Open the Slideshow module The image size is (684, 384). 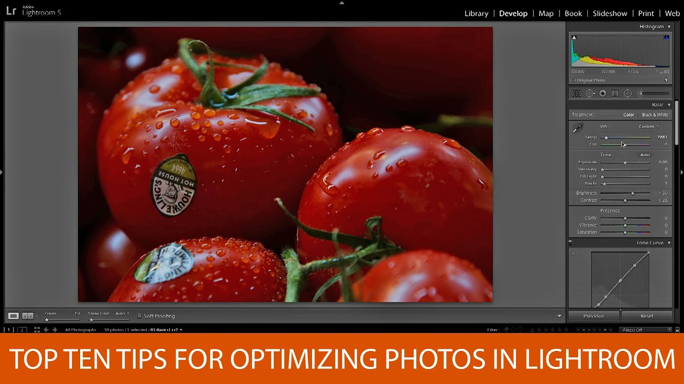610,13
